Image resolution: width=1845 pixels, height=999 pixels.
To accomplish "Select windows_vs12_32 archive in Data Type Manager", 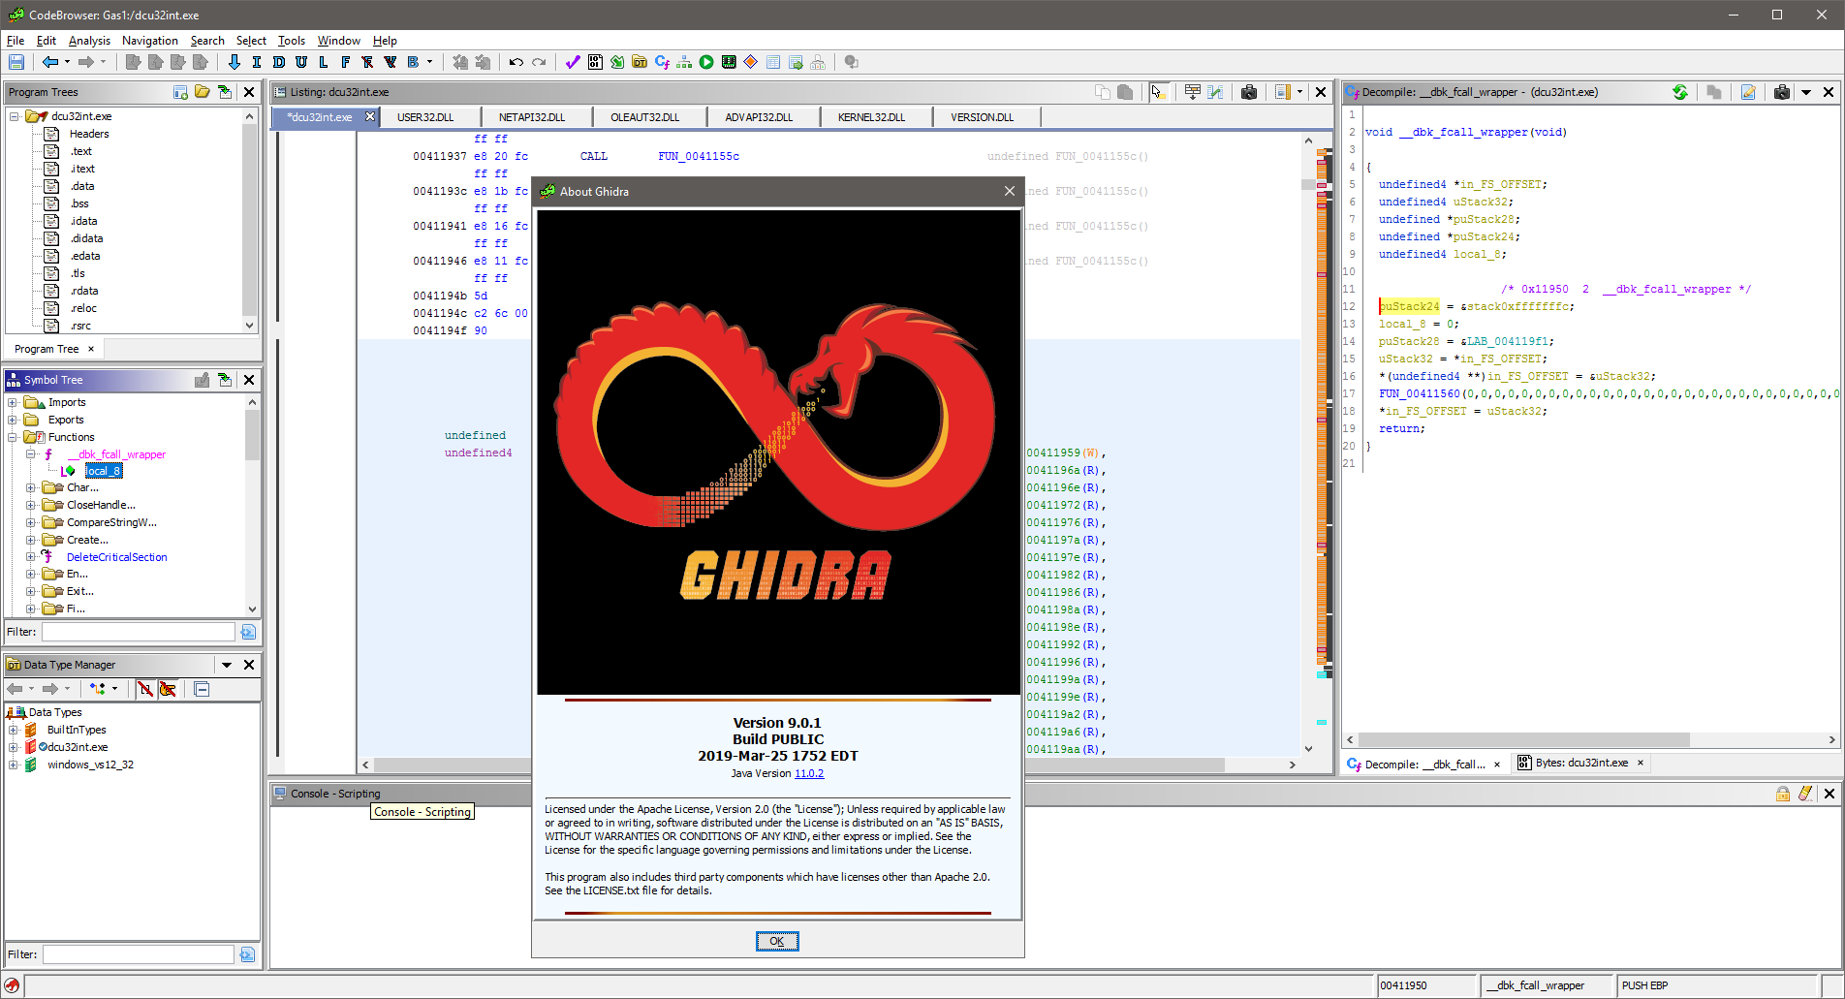I will click(90, 765).
